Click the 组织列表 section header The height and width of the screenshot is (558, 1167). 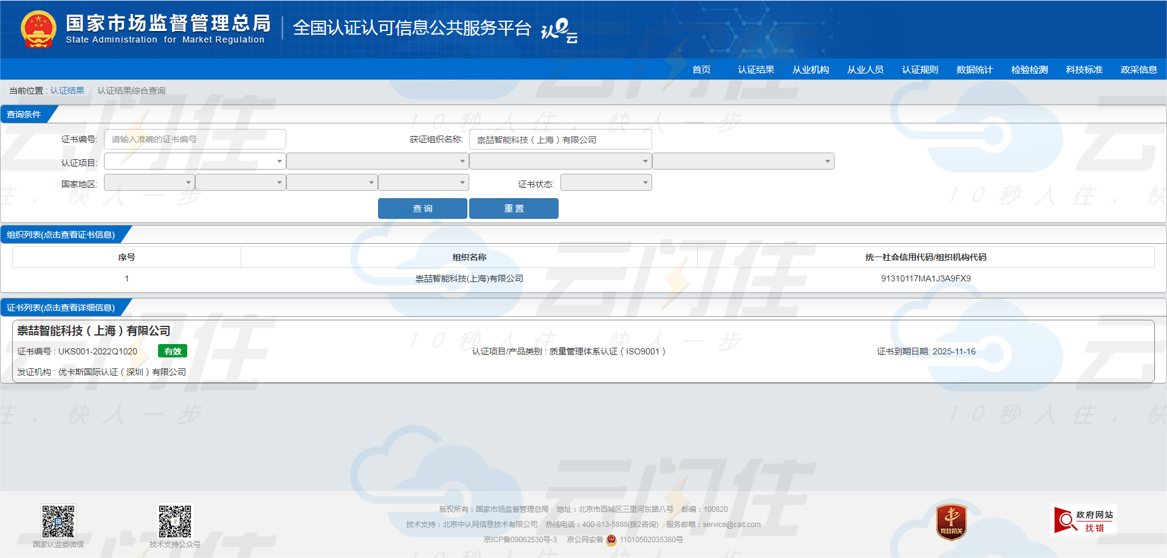pos(61,235)
